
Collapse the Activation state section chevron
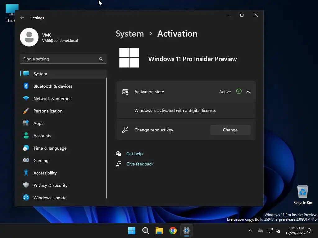click(248, 92)
